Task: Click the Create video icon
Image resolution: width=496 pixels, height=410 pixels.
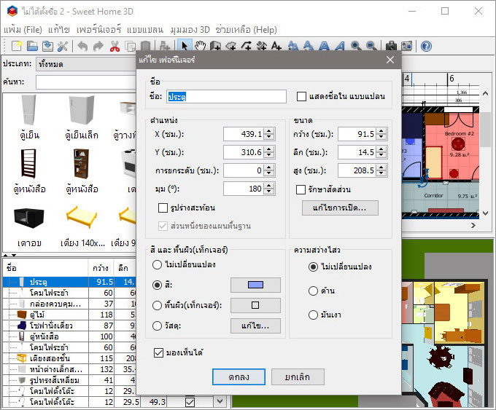Action: click(x=407, y=46)
